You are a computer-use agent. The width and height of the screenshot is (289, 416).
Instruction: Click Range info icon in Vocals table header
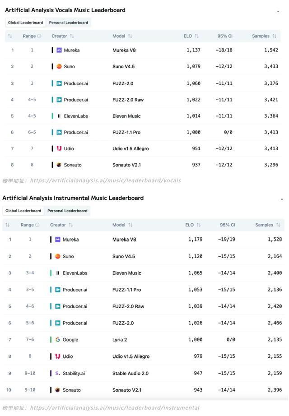pyautogui.click(x=39, y=36)
